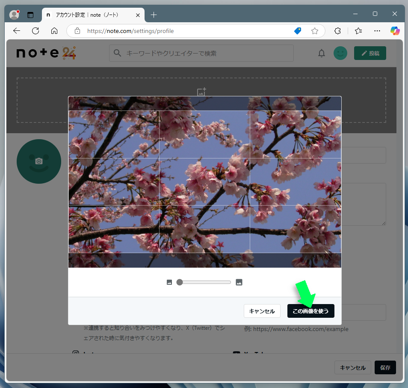Click the browser Back arrow
The width and height of the screenshot is (408, 388).
(17, 31)
